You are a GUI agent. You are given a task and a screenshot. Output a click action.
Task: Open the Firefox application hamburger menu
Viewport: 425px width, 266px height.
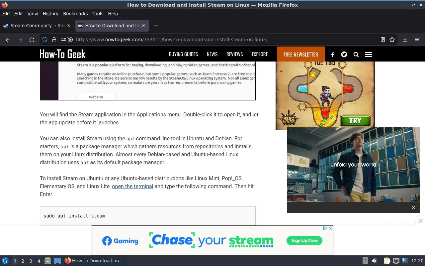coord(417,40)
